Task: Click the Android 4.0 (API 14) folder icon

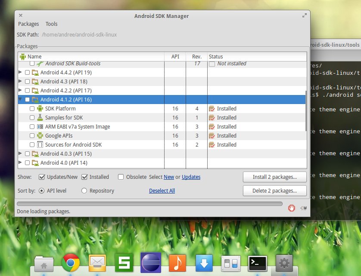Action: tap(35, 163)
